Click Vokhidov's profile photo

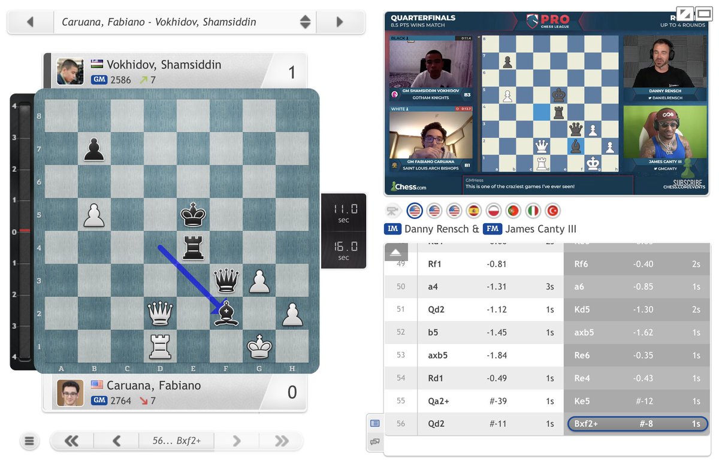(70, 71)
